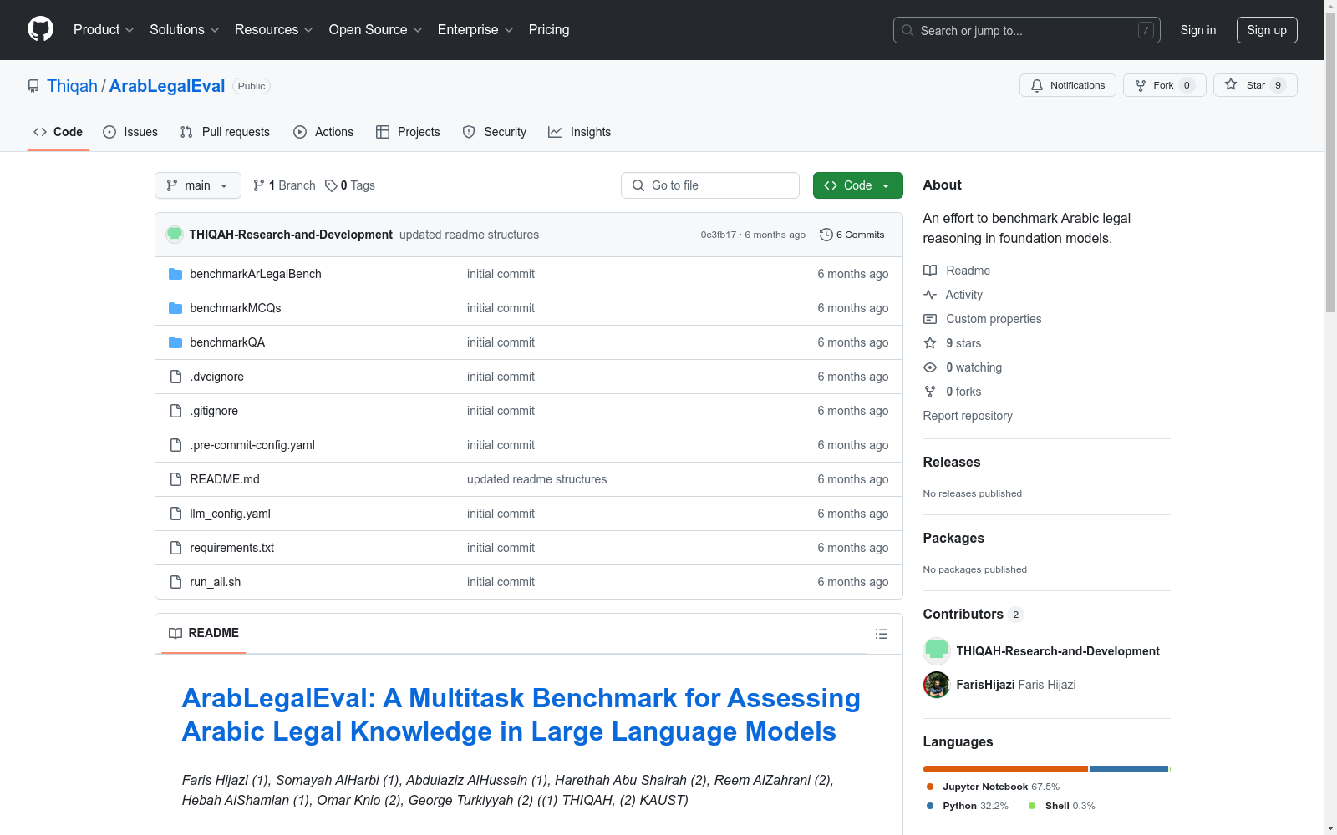This screenshot has width=1337, height=835.
Task: Expand the Resources menu
Action: coord(274,30)
